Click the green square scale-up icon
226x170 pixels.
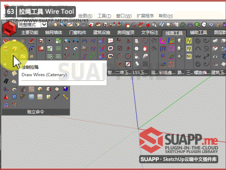click(x=58, y=41)
